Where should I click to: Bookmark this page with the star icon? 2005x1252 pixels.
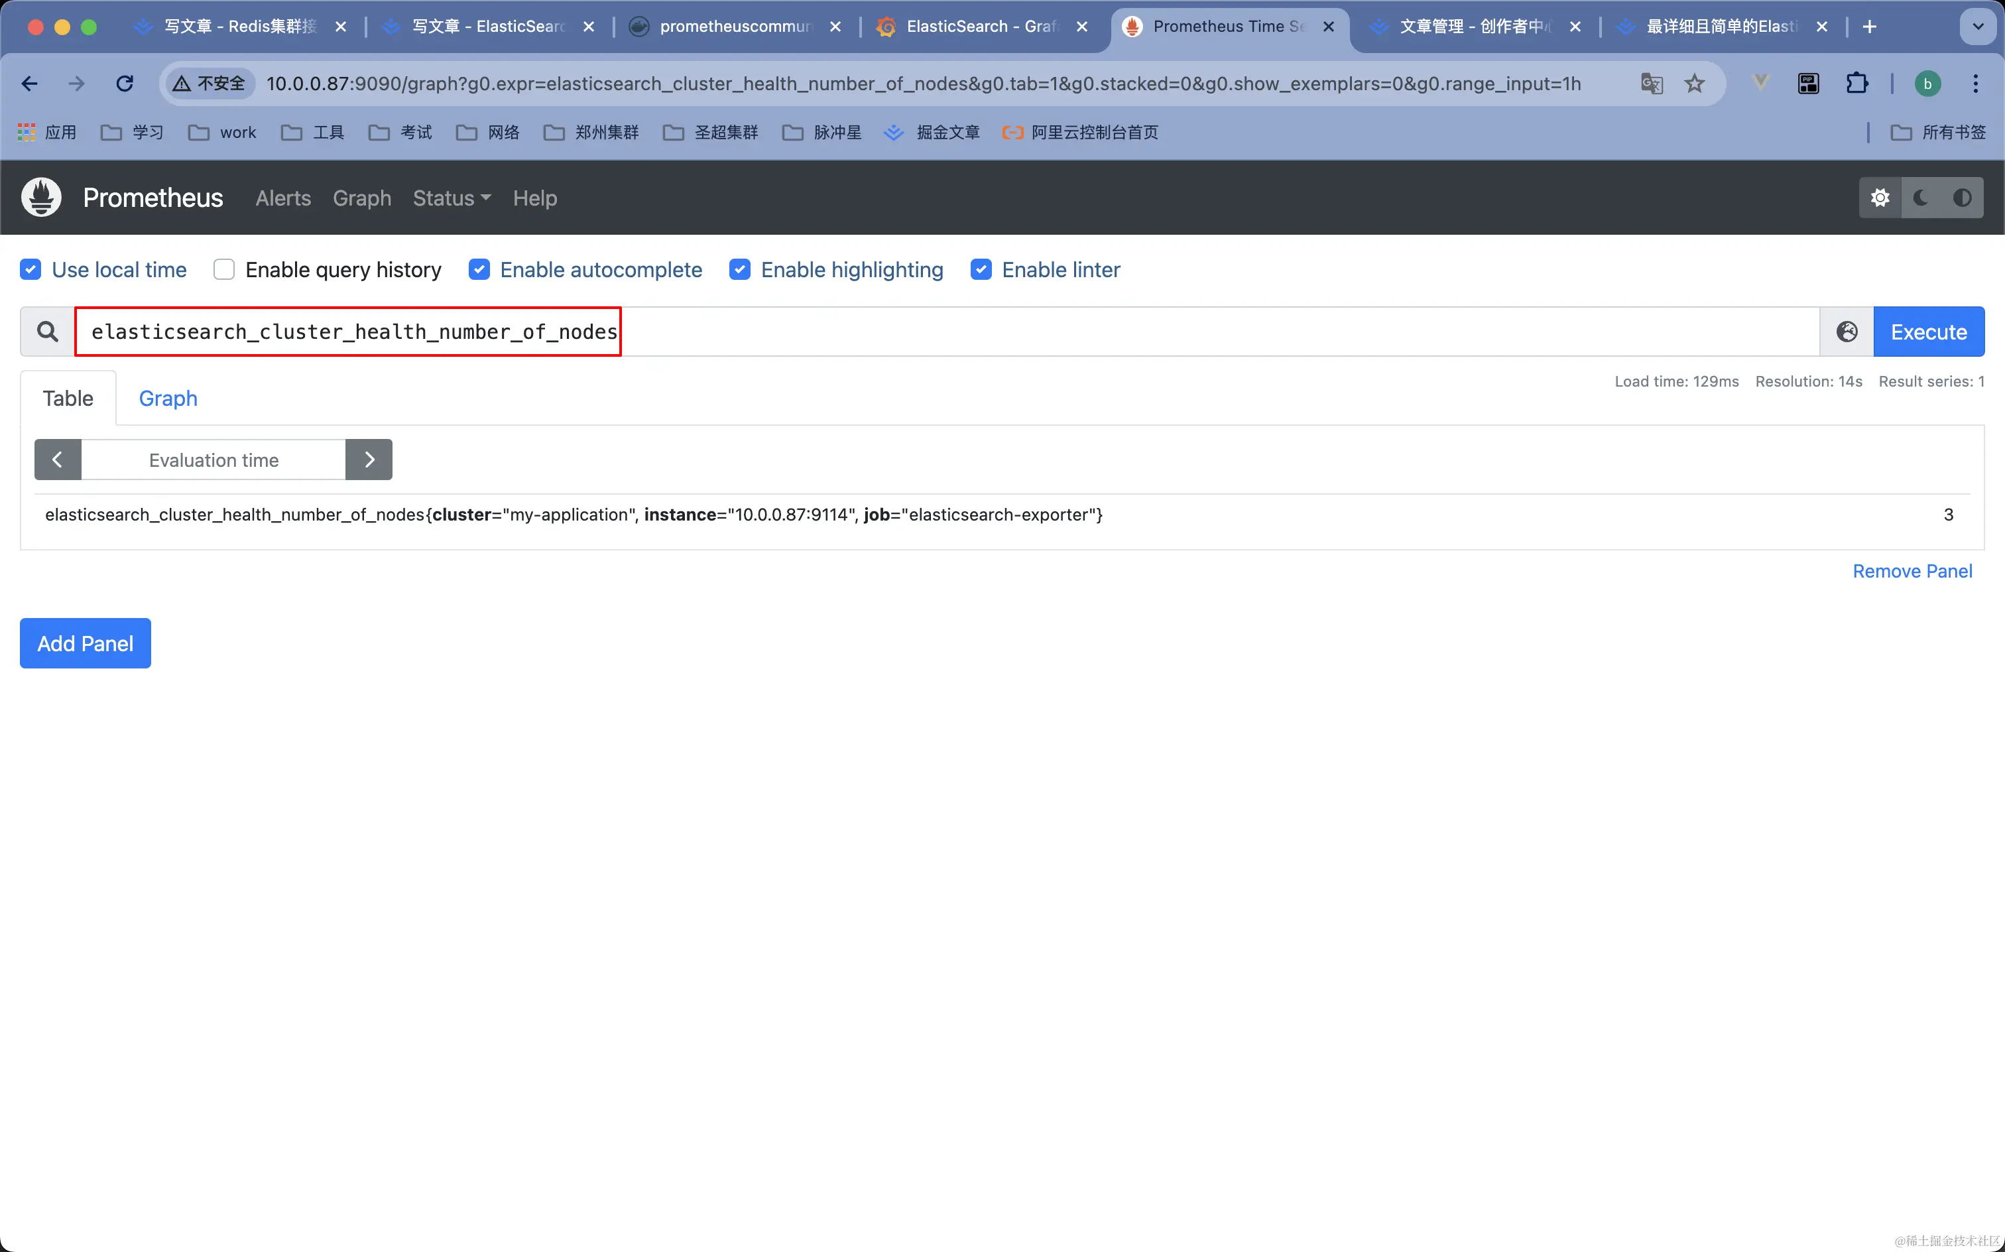[1695, 84]
